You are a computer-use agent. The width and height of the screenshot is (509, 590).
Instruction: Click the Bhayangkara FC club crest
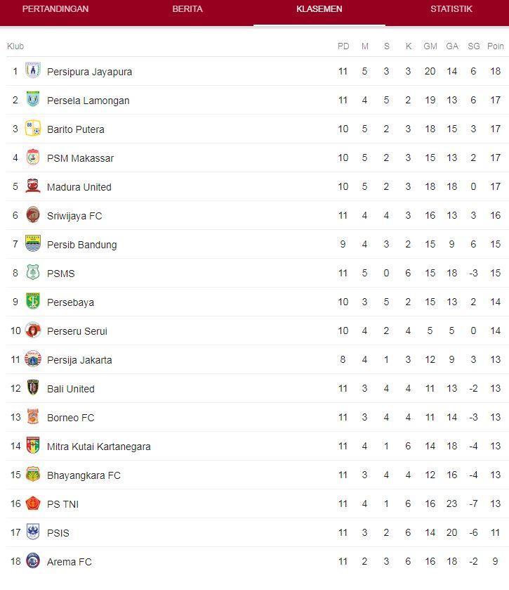coord(33,475)
